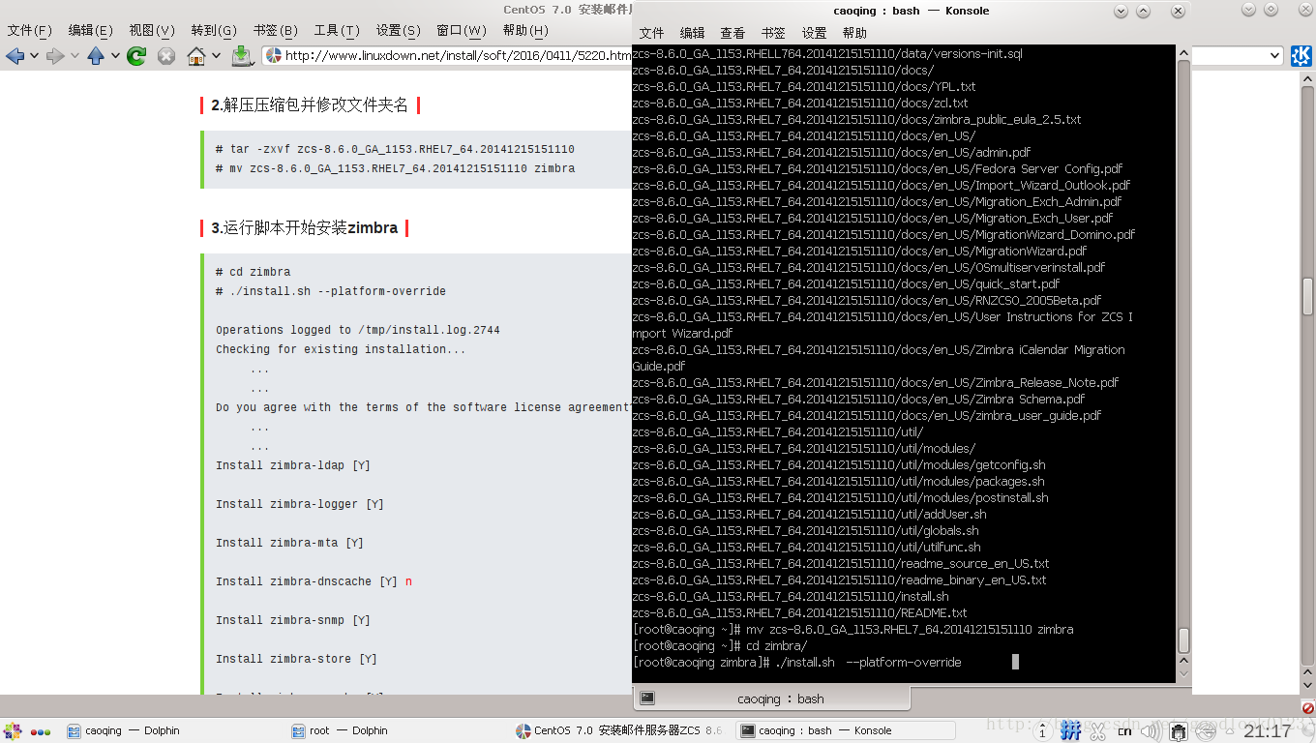
Task: Click the input method 拼 tray icon
Action: click(1070, 730)
